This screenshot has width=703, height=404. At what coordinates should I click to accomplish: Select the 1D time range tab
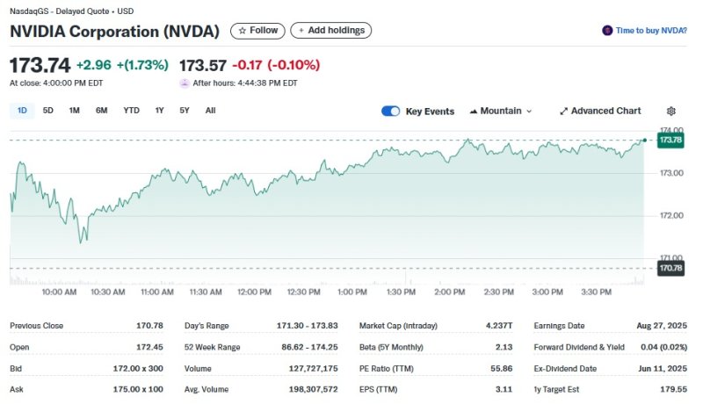pyautogui.click(x=22, y=111)
